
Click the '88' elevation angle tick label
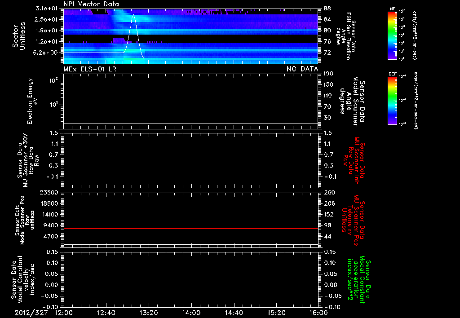tap(327, 9)
